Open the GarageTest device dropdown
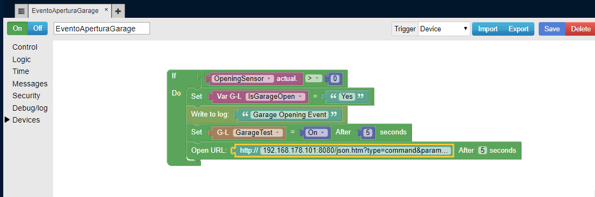This screenshot has width=595, height=197. pyautogui.click(x=258, y=132)
